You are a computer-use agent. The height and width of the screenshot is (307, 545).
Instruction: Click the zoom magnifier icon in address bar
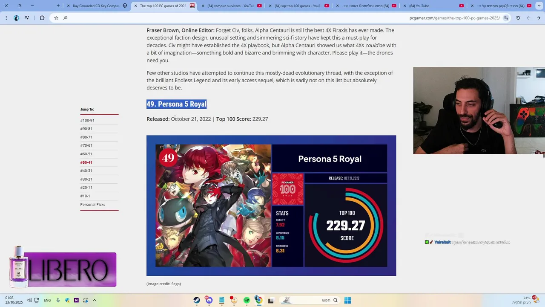point(65,18)
